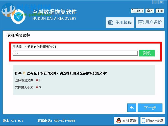Click 选择恢复文件: 0个 text

coord(28,80)
